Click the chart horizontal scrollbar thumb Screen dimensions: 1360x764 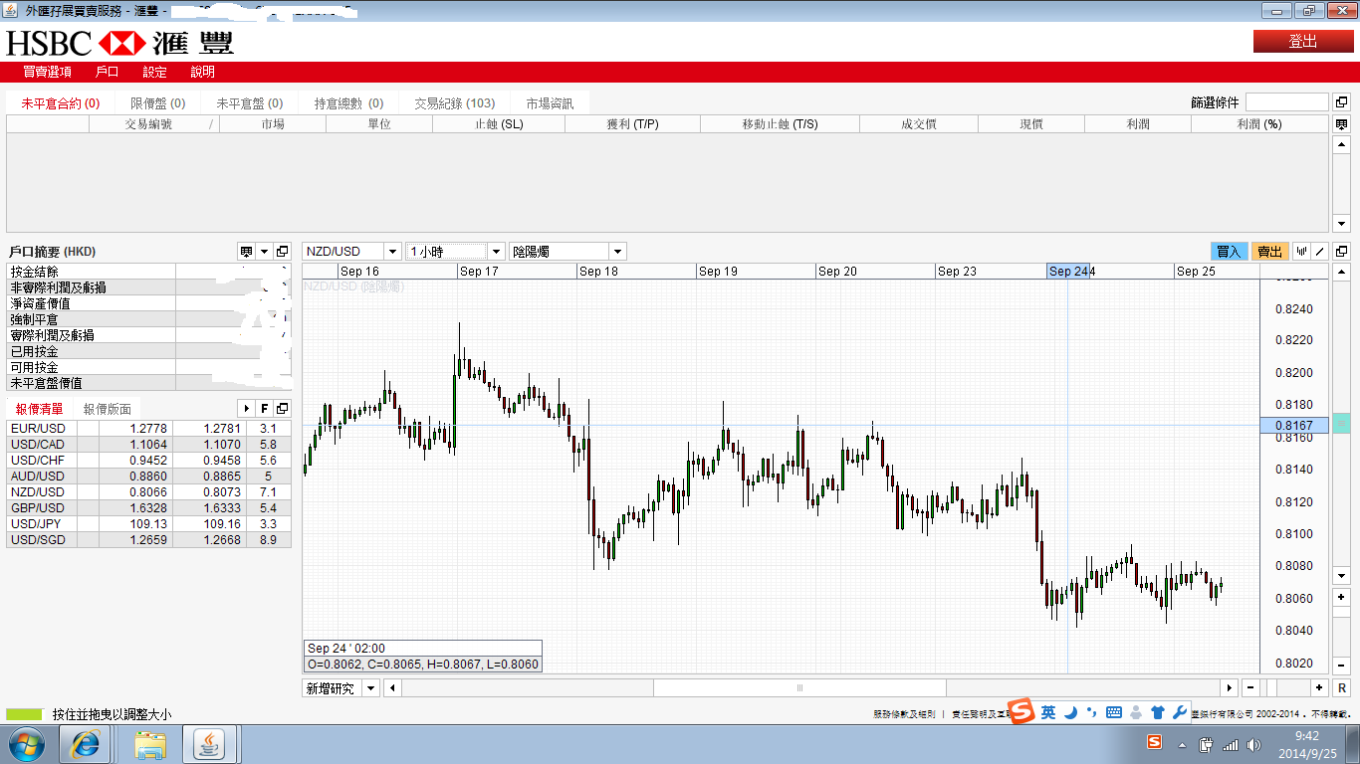pos(799,687)
